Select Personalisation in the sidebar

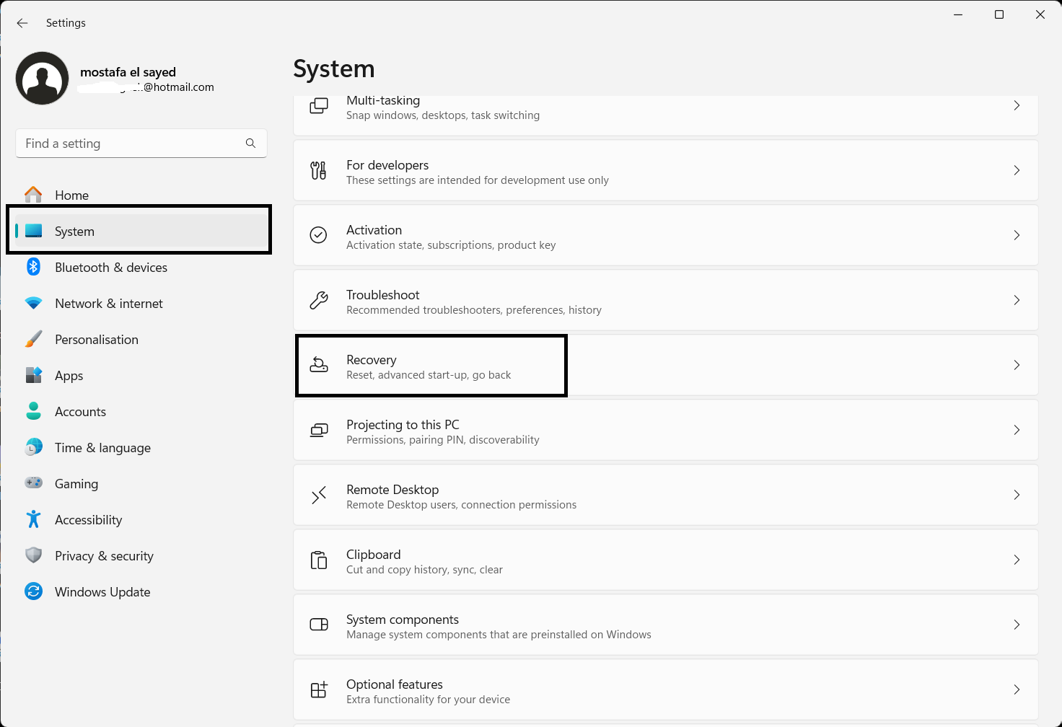(97, 340)
